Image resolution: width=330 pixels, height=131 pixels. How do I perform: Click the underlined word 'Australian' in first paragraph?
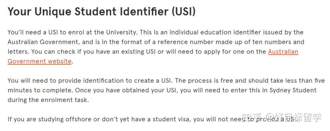[283, 52]
